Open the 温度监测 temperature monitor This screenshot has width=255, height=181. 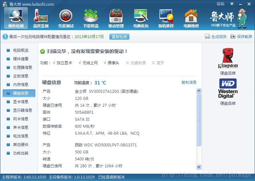pos(41,18)
